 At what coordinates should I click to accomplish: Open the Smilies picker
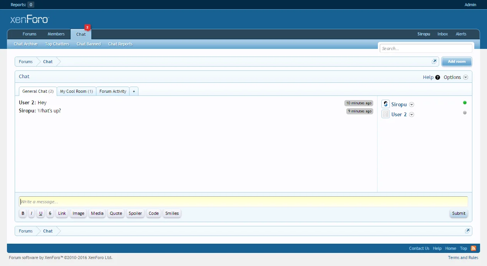coord(172,213)
